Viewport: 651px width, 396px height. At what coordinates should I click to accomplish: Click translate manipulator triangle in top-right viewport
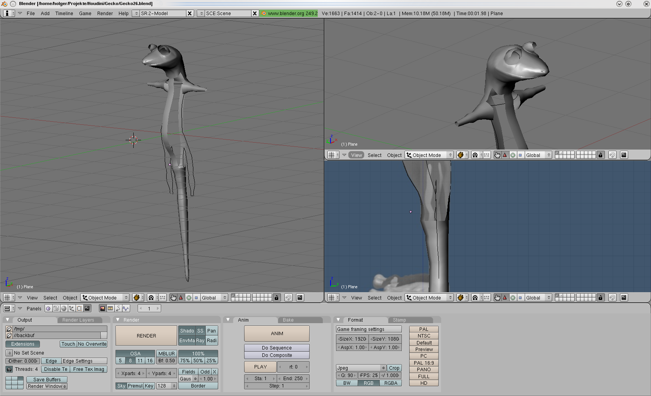[x=505, y=155]
